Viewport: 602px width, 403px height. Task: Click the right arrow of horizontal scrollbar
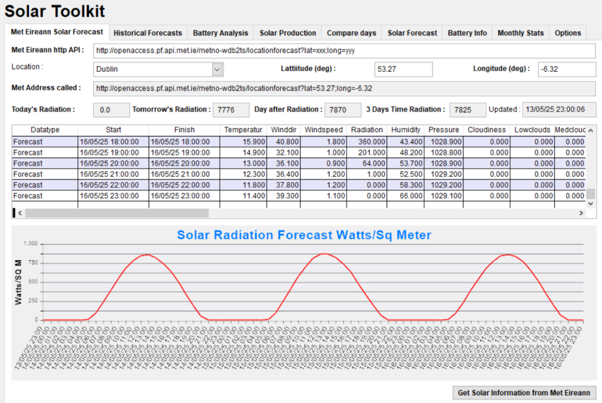pos(581,213)
